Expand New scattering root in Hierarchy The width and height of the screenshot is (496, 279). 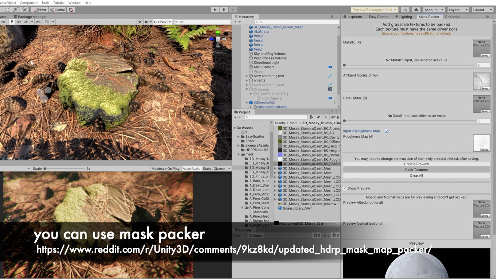click(x=247, y=76)
